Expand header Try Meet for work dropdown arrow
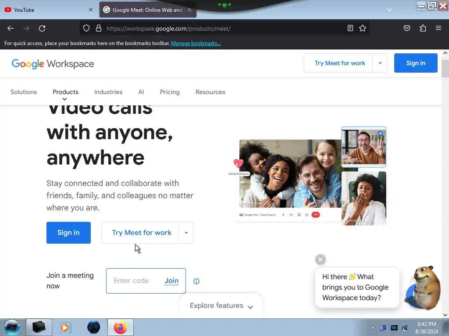449x336 pixels. (x=380, y=63)
